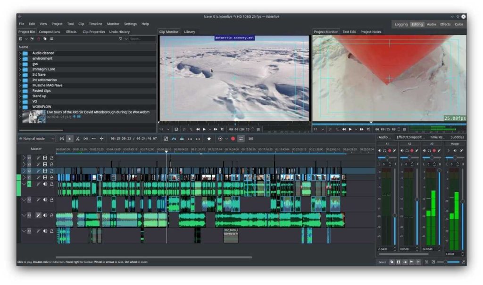Open favorite effects with the star icon

pyautogui.click(x=209, y=138)
